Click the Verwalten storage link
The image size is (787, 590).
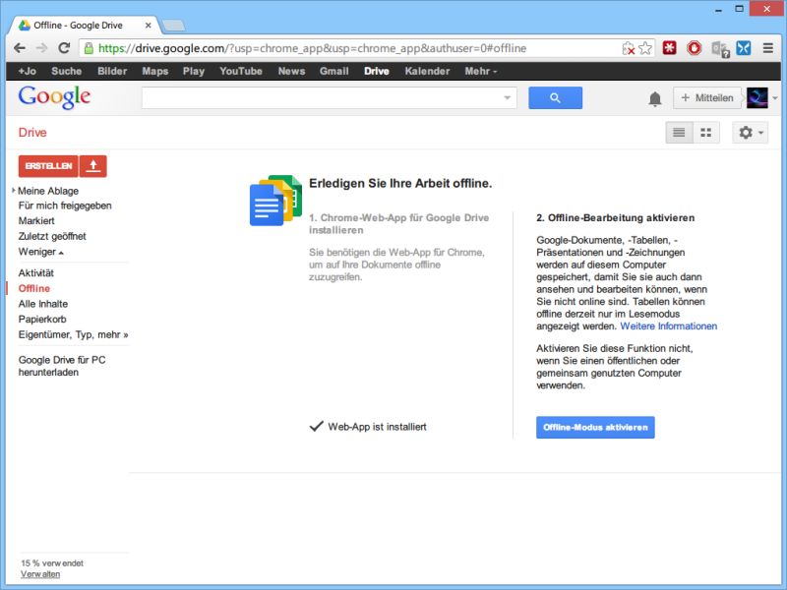(40, 574)
